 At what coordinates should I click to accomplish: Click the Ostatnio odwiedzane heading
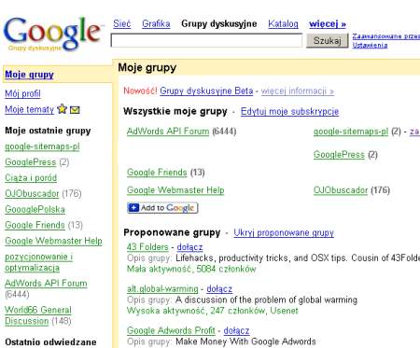(50, 342)
